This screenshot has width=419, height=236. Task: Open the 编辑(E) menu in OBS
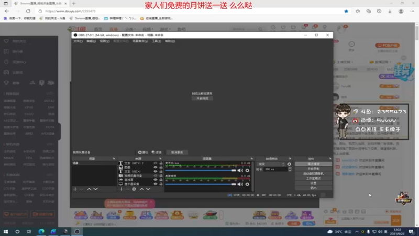coord(91,41)
